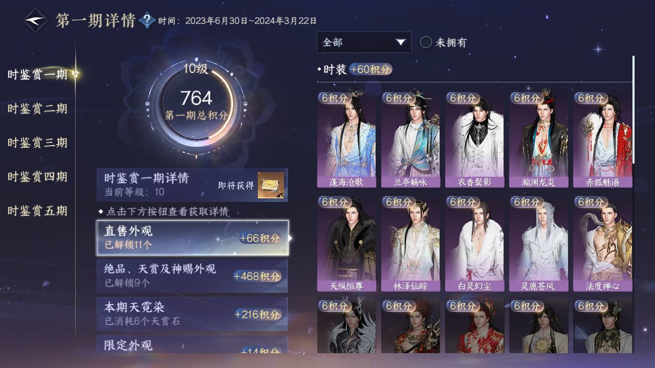The image size is (655, 368).
Task: Click the upcoming reward envelope icon
Action: [271, 185]
